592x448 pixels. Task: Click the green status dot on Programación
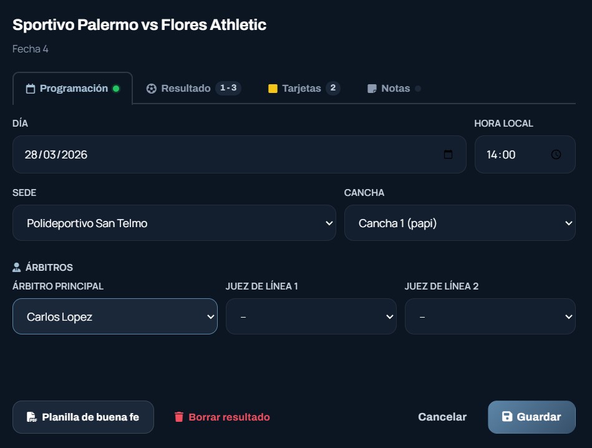(x=116, y=89)
